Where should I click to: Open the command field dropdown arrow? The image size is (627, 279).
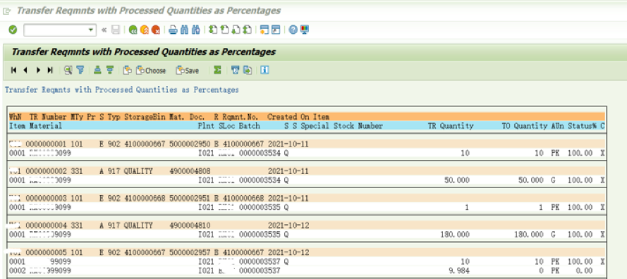pyautogui.click(x=91, y=30)
